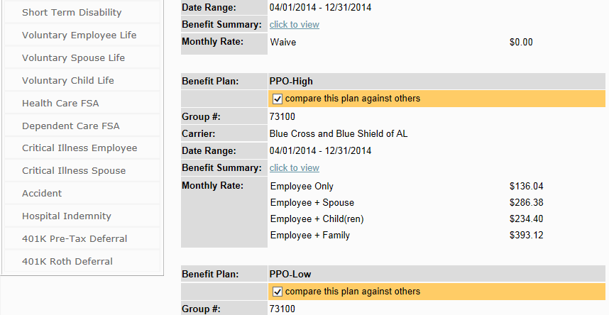Screen dimensions: 609x315
Task: View benefit summary for waived plan
Action: click(295, 25)
